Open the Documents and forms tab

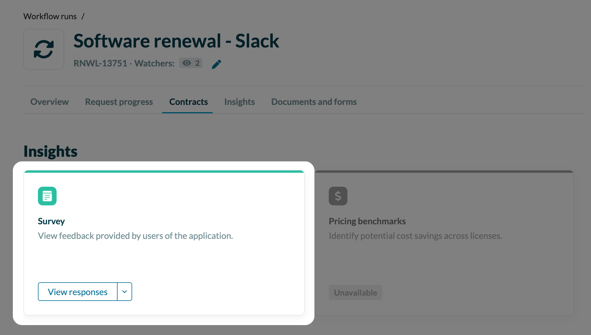coord(314,102)
